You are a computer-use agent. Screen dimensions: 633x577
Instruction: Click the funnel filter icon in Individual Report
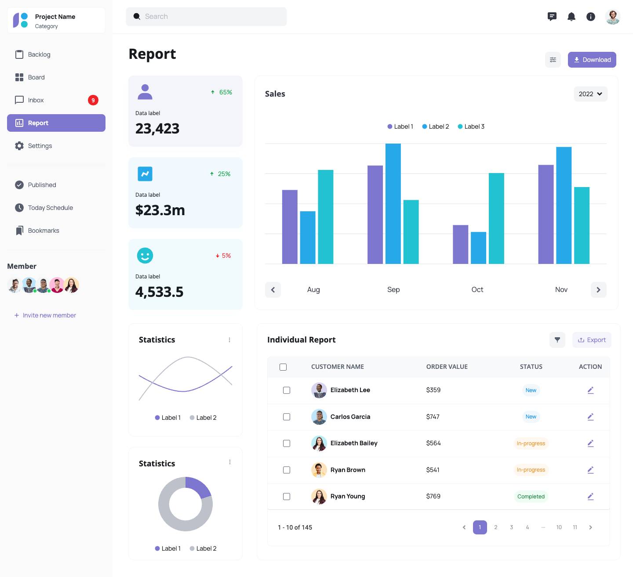tap(557, 340)
